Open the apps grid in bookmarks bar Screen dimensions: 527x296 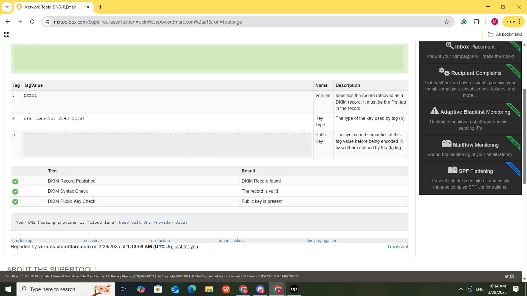click(7, 34)
